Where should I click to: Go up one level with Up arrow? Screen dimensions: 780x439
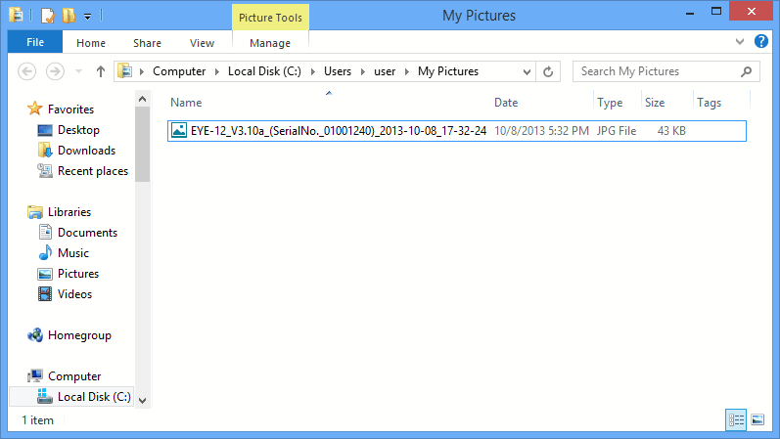point(101,71)
